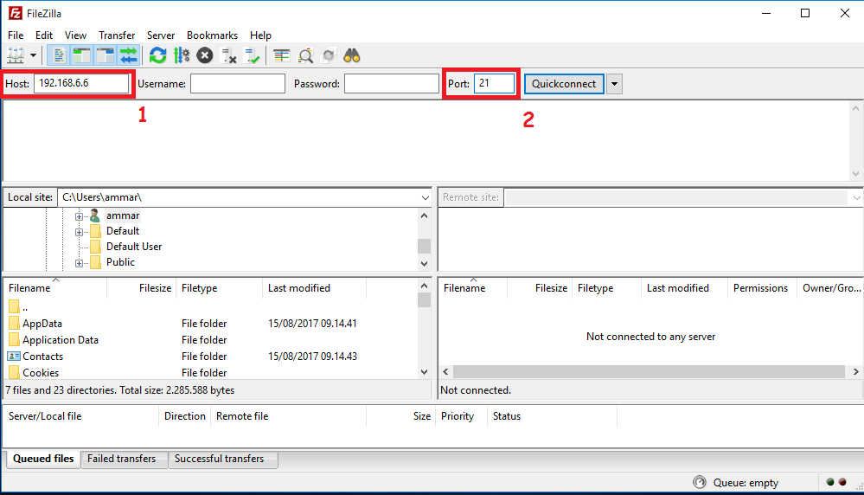Select the Default folder in tree
The width and height of the screenshot is (864, 495).
coord(123,231)
